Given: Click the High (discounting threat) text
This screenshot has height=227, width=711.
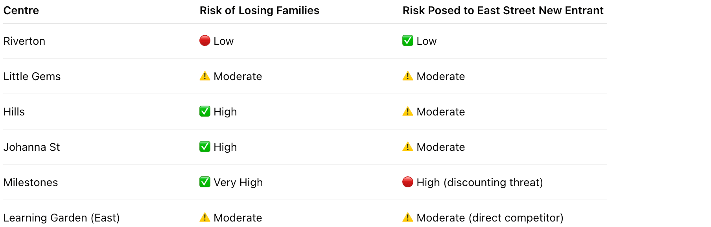Looking at the screenshot, I should [479, 183].
